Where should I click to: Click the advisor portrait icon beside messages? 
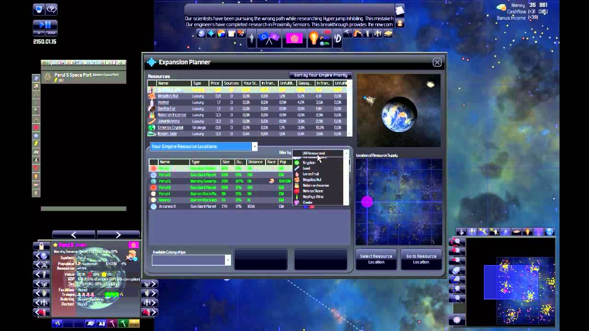pos(400,23)
